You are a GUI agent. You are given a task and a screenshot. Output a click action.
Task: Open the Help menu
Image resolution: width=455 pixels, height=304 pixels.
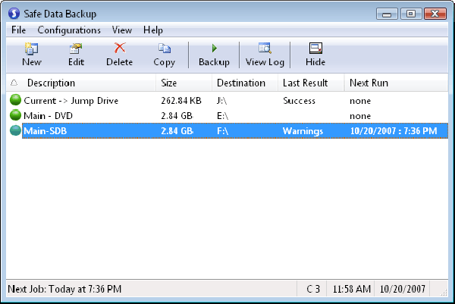(153, 30)
